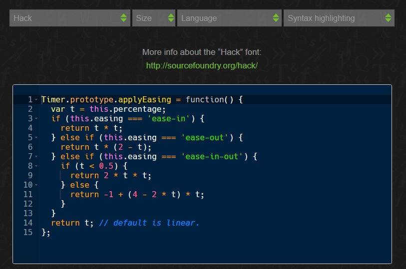Click the 'ease-in' string on line 3

169,118
